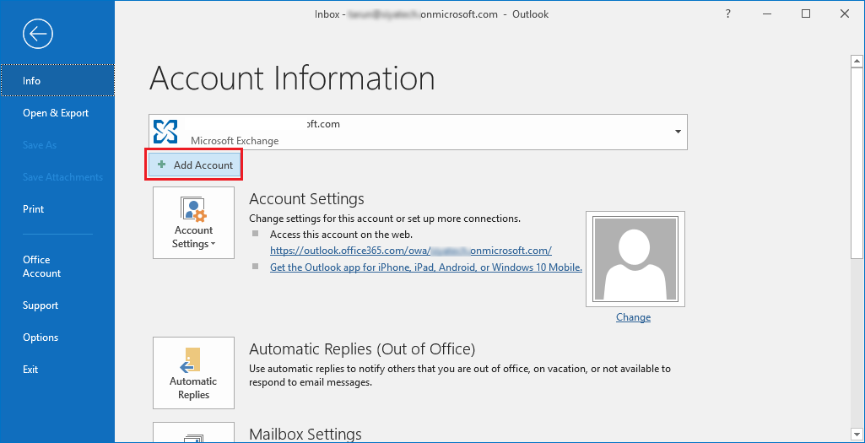Image resolution: width=865 pixels, height=443 pixels.
Task: Click the Mailbox Settings heading
Action: coord(305,434)
